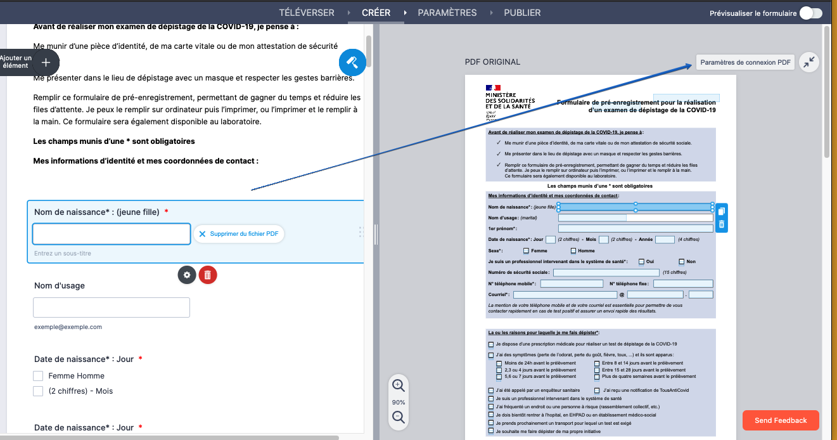Grab the drag handle of Nom de naissance field
The height and width of the screenshot is (440, 837).
click(361, 232)
